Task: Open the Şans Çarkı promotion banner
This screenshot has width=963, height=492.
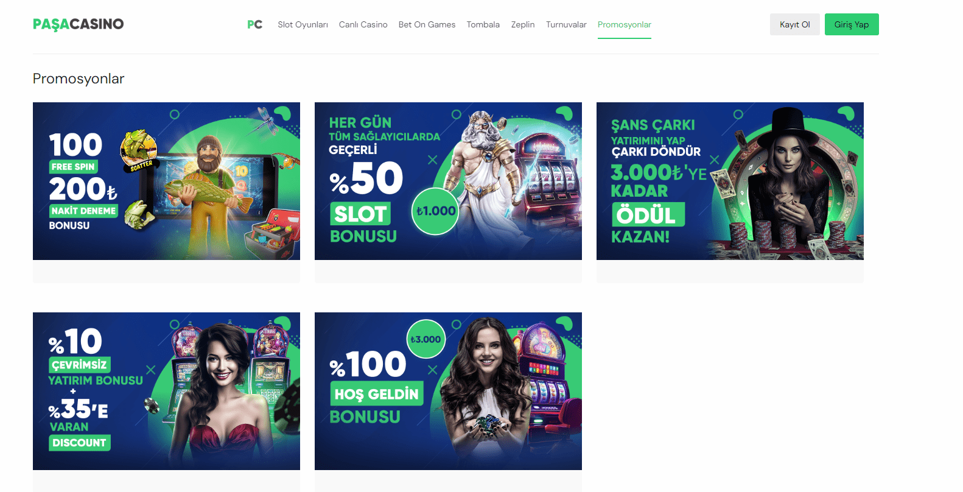Action: click(x=730, y=181)
